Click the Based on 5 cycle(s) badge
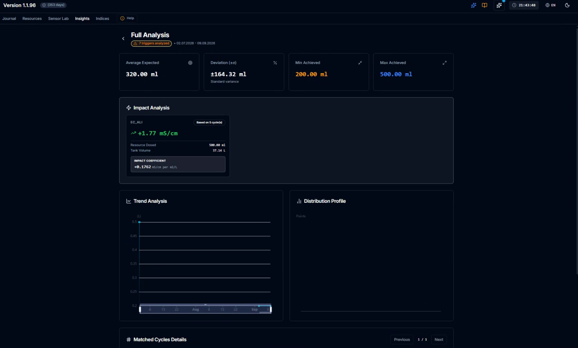 pos(209,122)
